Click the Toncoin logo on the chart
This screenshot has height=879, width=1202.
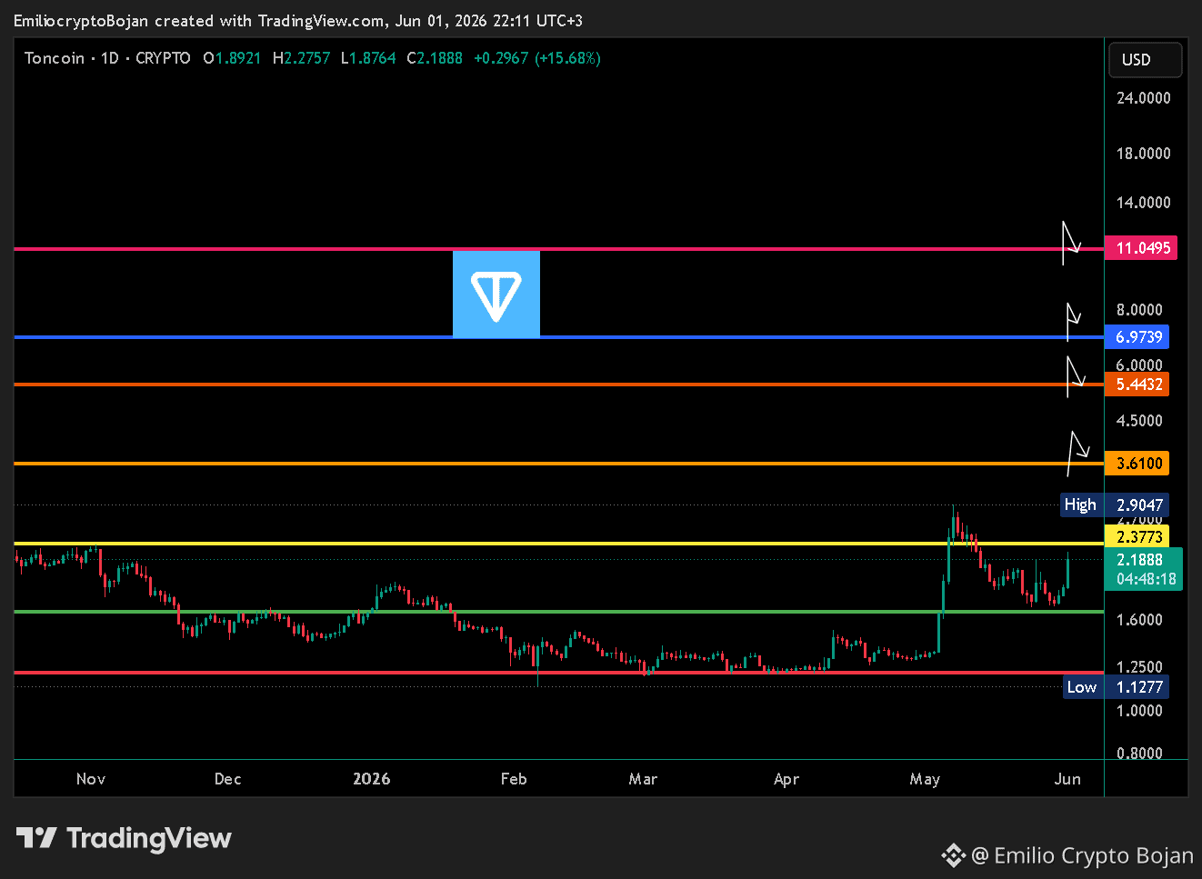496,295
